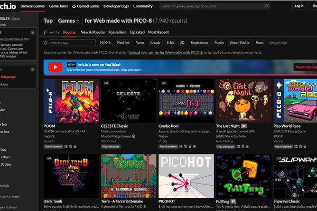Image resolution: width=317 pixels, height=211 pixels.
Task: Remove the PICO-8 filter with its X
Action: [x=32, y=33]
